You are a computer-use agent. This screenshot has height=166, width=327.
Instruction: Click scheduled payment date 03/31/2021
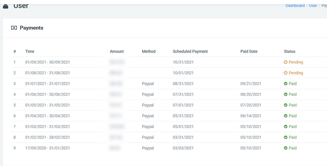coord(183,137)
